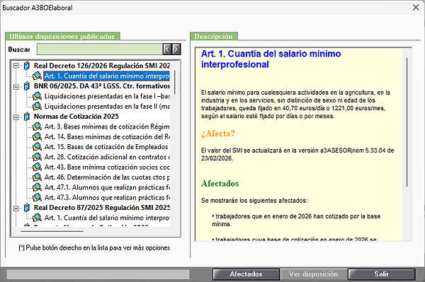This screenshot has height=282, width=425.
Task: Collapse the Normas de Cotización 2025 node
Action: pos(16,117)
